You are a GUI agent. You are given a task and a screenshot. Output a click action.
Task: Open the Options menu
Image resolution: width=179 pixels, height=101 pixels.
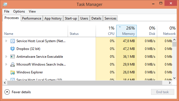[x=19, y=11]
